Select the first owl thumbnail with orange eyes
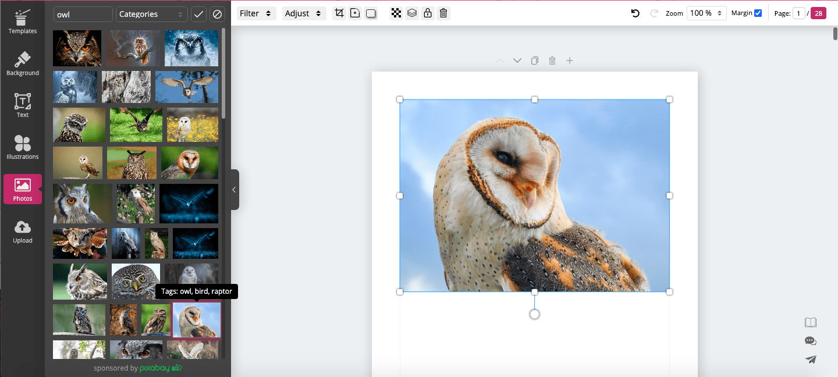Image resolution: width=838 pixels, height=377 pixels. 77,48
